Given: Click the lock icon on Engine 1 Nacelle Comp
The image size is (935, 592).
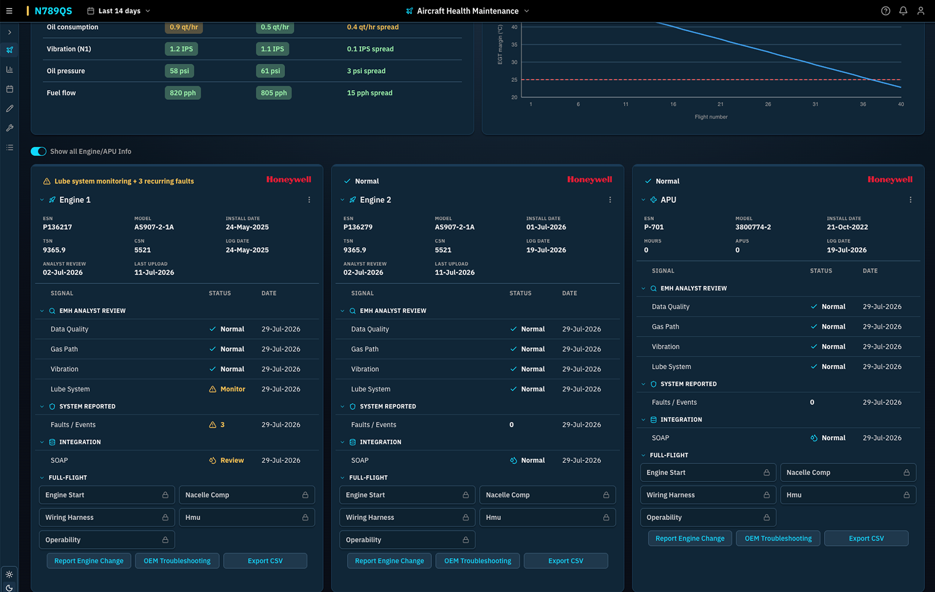Looking at the screenshot, I should (305, 495).
